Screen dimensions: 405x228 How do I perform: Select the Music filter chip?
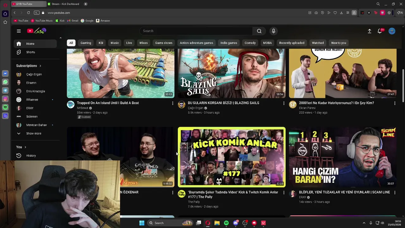click(x=115, y=43)
